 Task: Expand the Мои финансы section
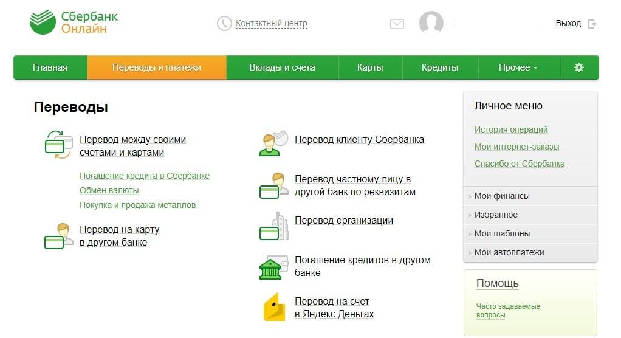tap(501, 196)
